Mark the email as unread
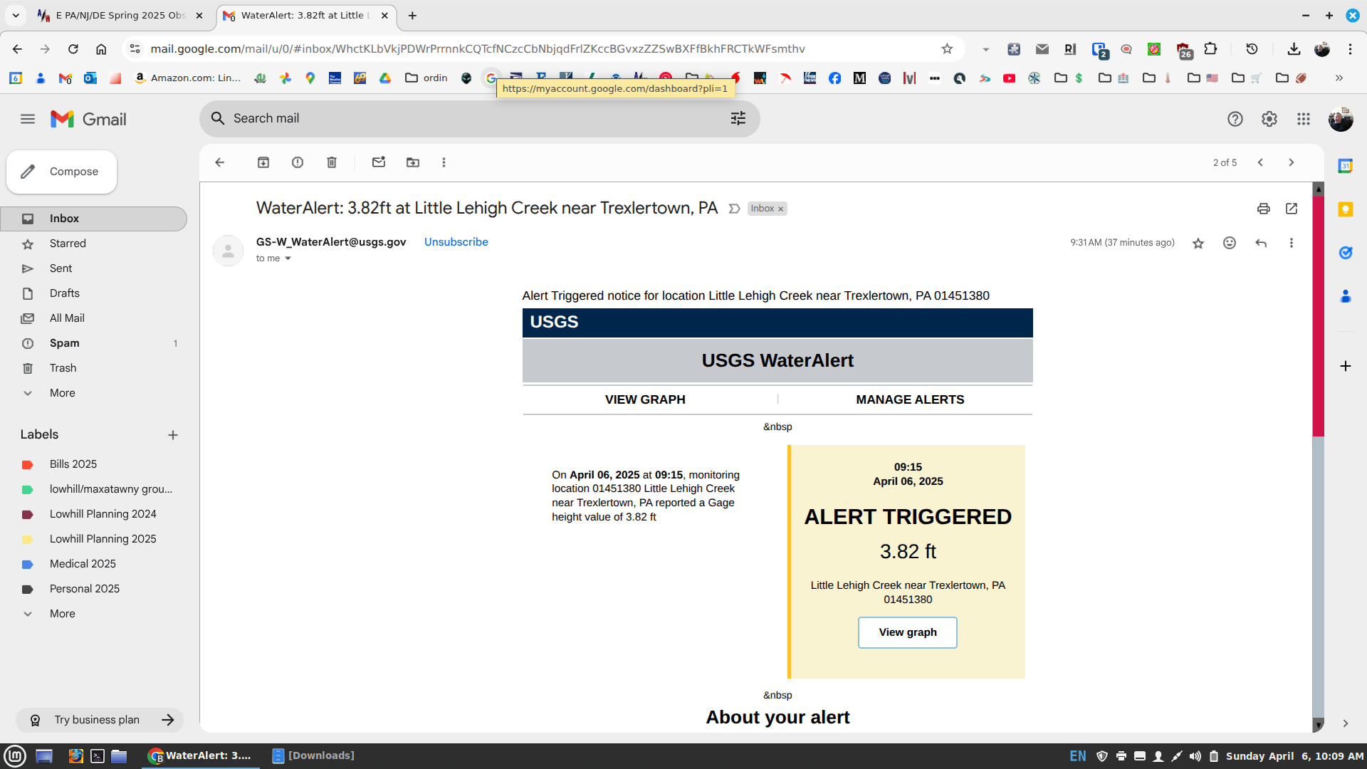The image size is (1367, 769). coord(379,162)
